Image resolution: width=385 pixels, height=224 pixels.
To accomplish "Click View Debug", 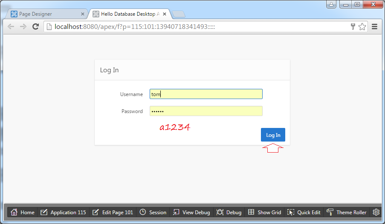I will click(191, 212).
